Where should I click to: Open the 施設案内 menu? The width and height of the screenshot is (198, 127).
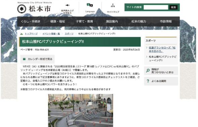[112, 21]
